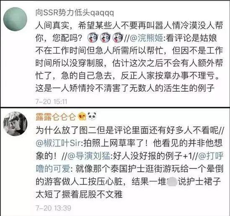Screen dimensions: 230x216
Task: Click the quoted text 看评论是姑娘
Action: pyautogui.click(x=191, y=38)
